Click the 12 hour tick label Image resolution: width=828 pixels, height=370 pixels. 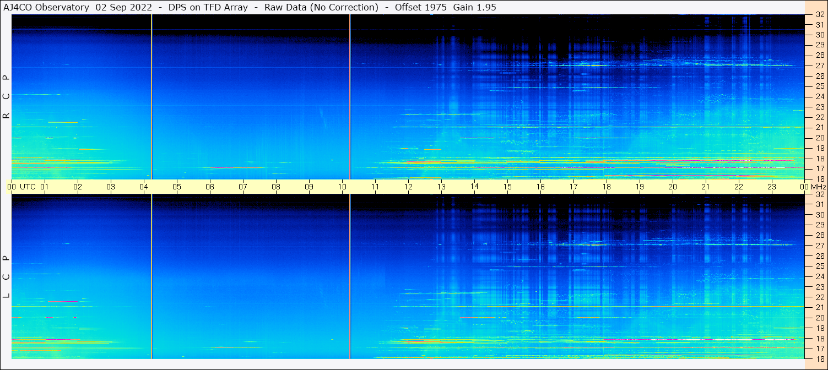tap(408, 187)
